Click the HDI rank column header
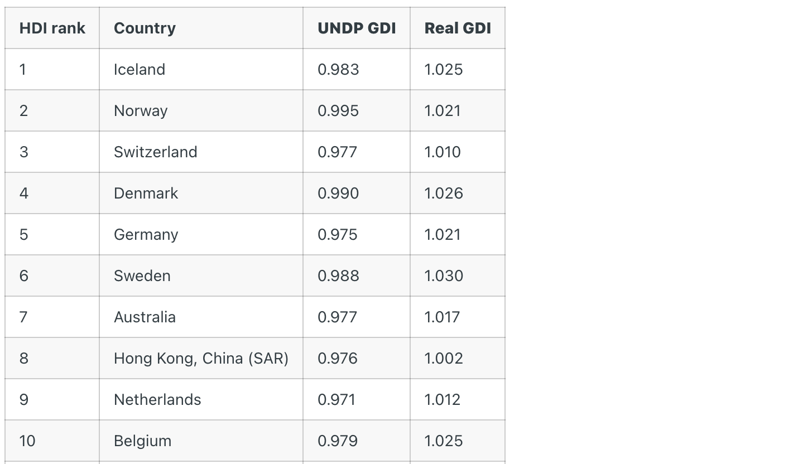This screenshot has height=464, width=798. pyautogui.click(x=52, y=28)
